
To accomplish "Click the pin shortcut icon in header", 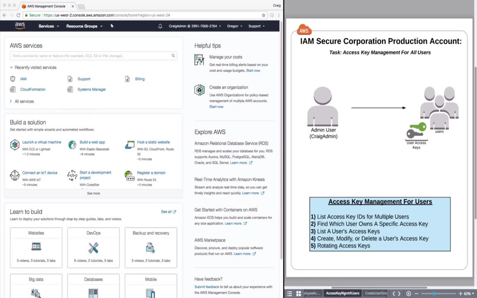I will 112,26.
